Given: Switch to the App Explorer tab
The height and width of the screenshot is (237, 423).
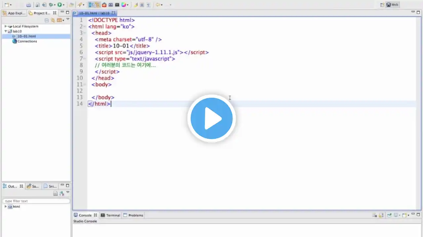Looking at the screenshot, I should click(14, 13).
